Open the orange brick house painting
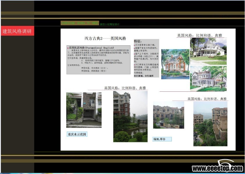Image resolution: width=245 pixels, height=174 pixels. (175, 64)
